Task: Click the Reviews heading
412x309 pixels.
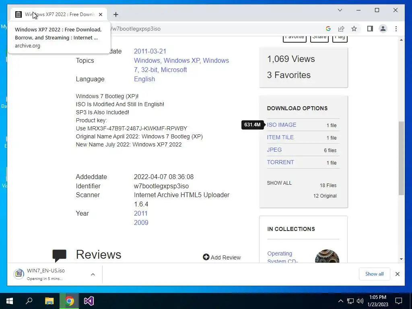Action: (x=99, y=255)
